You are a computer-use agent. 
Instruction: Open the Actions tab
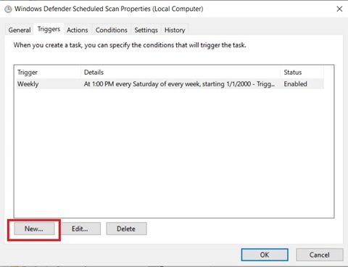click(x=78, y=30)
